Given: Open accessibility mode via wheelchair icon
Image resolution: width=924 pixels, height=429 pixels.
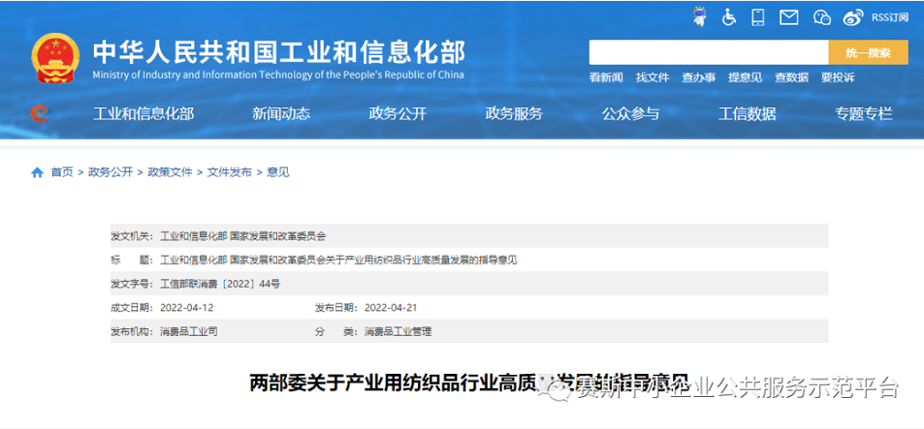Looking at the screenshot, I should tap(729, 16).
